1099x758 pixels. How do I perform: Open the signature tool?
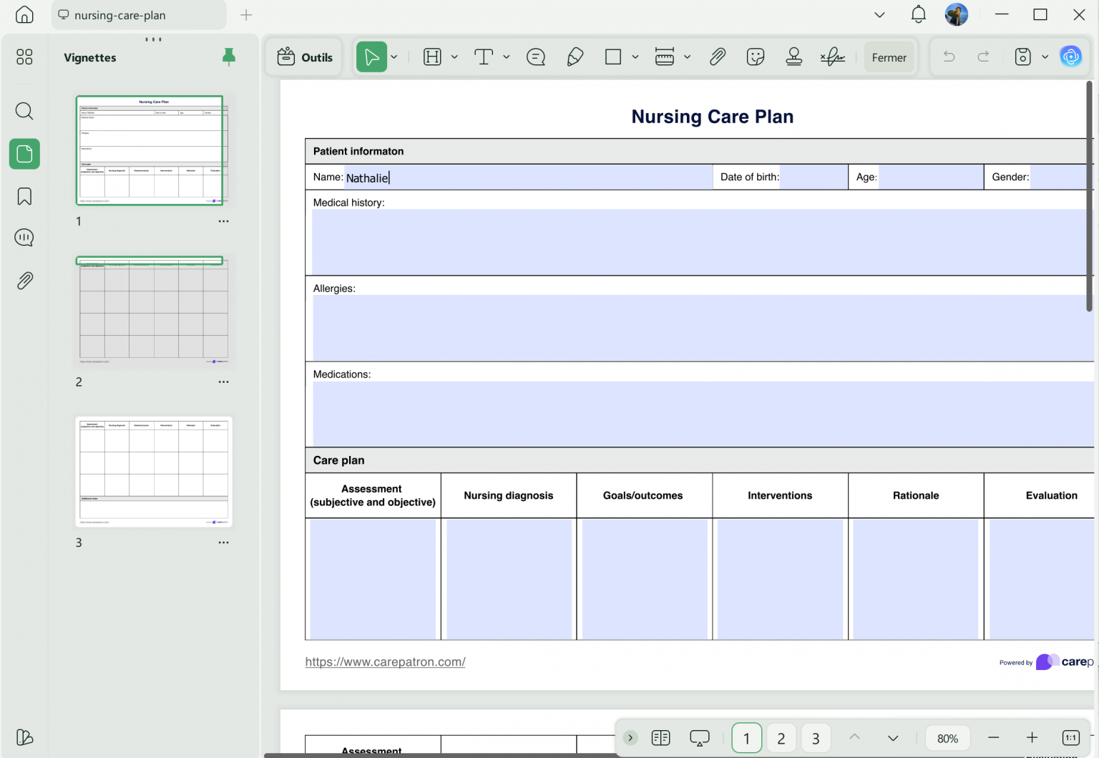coord(832,57)
